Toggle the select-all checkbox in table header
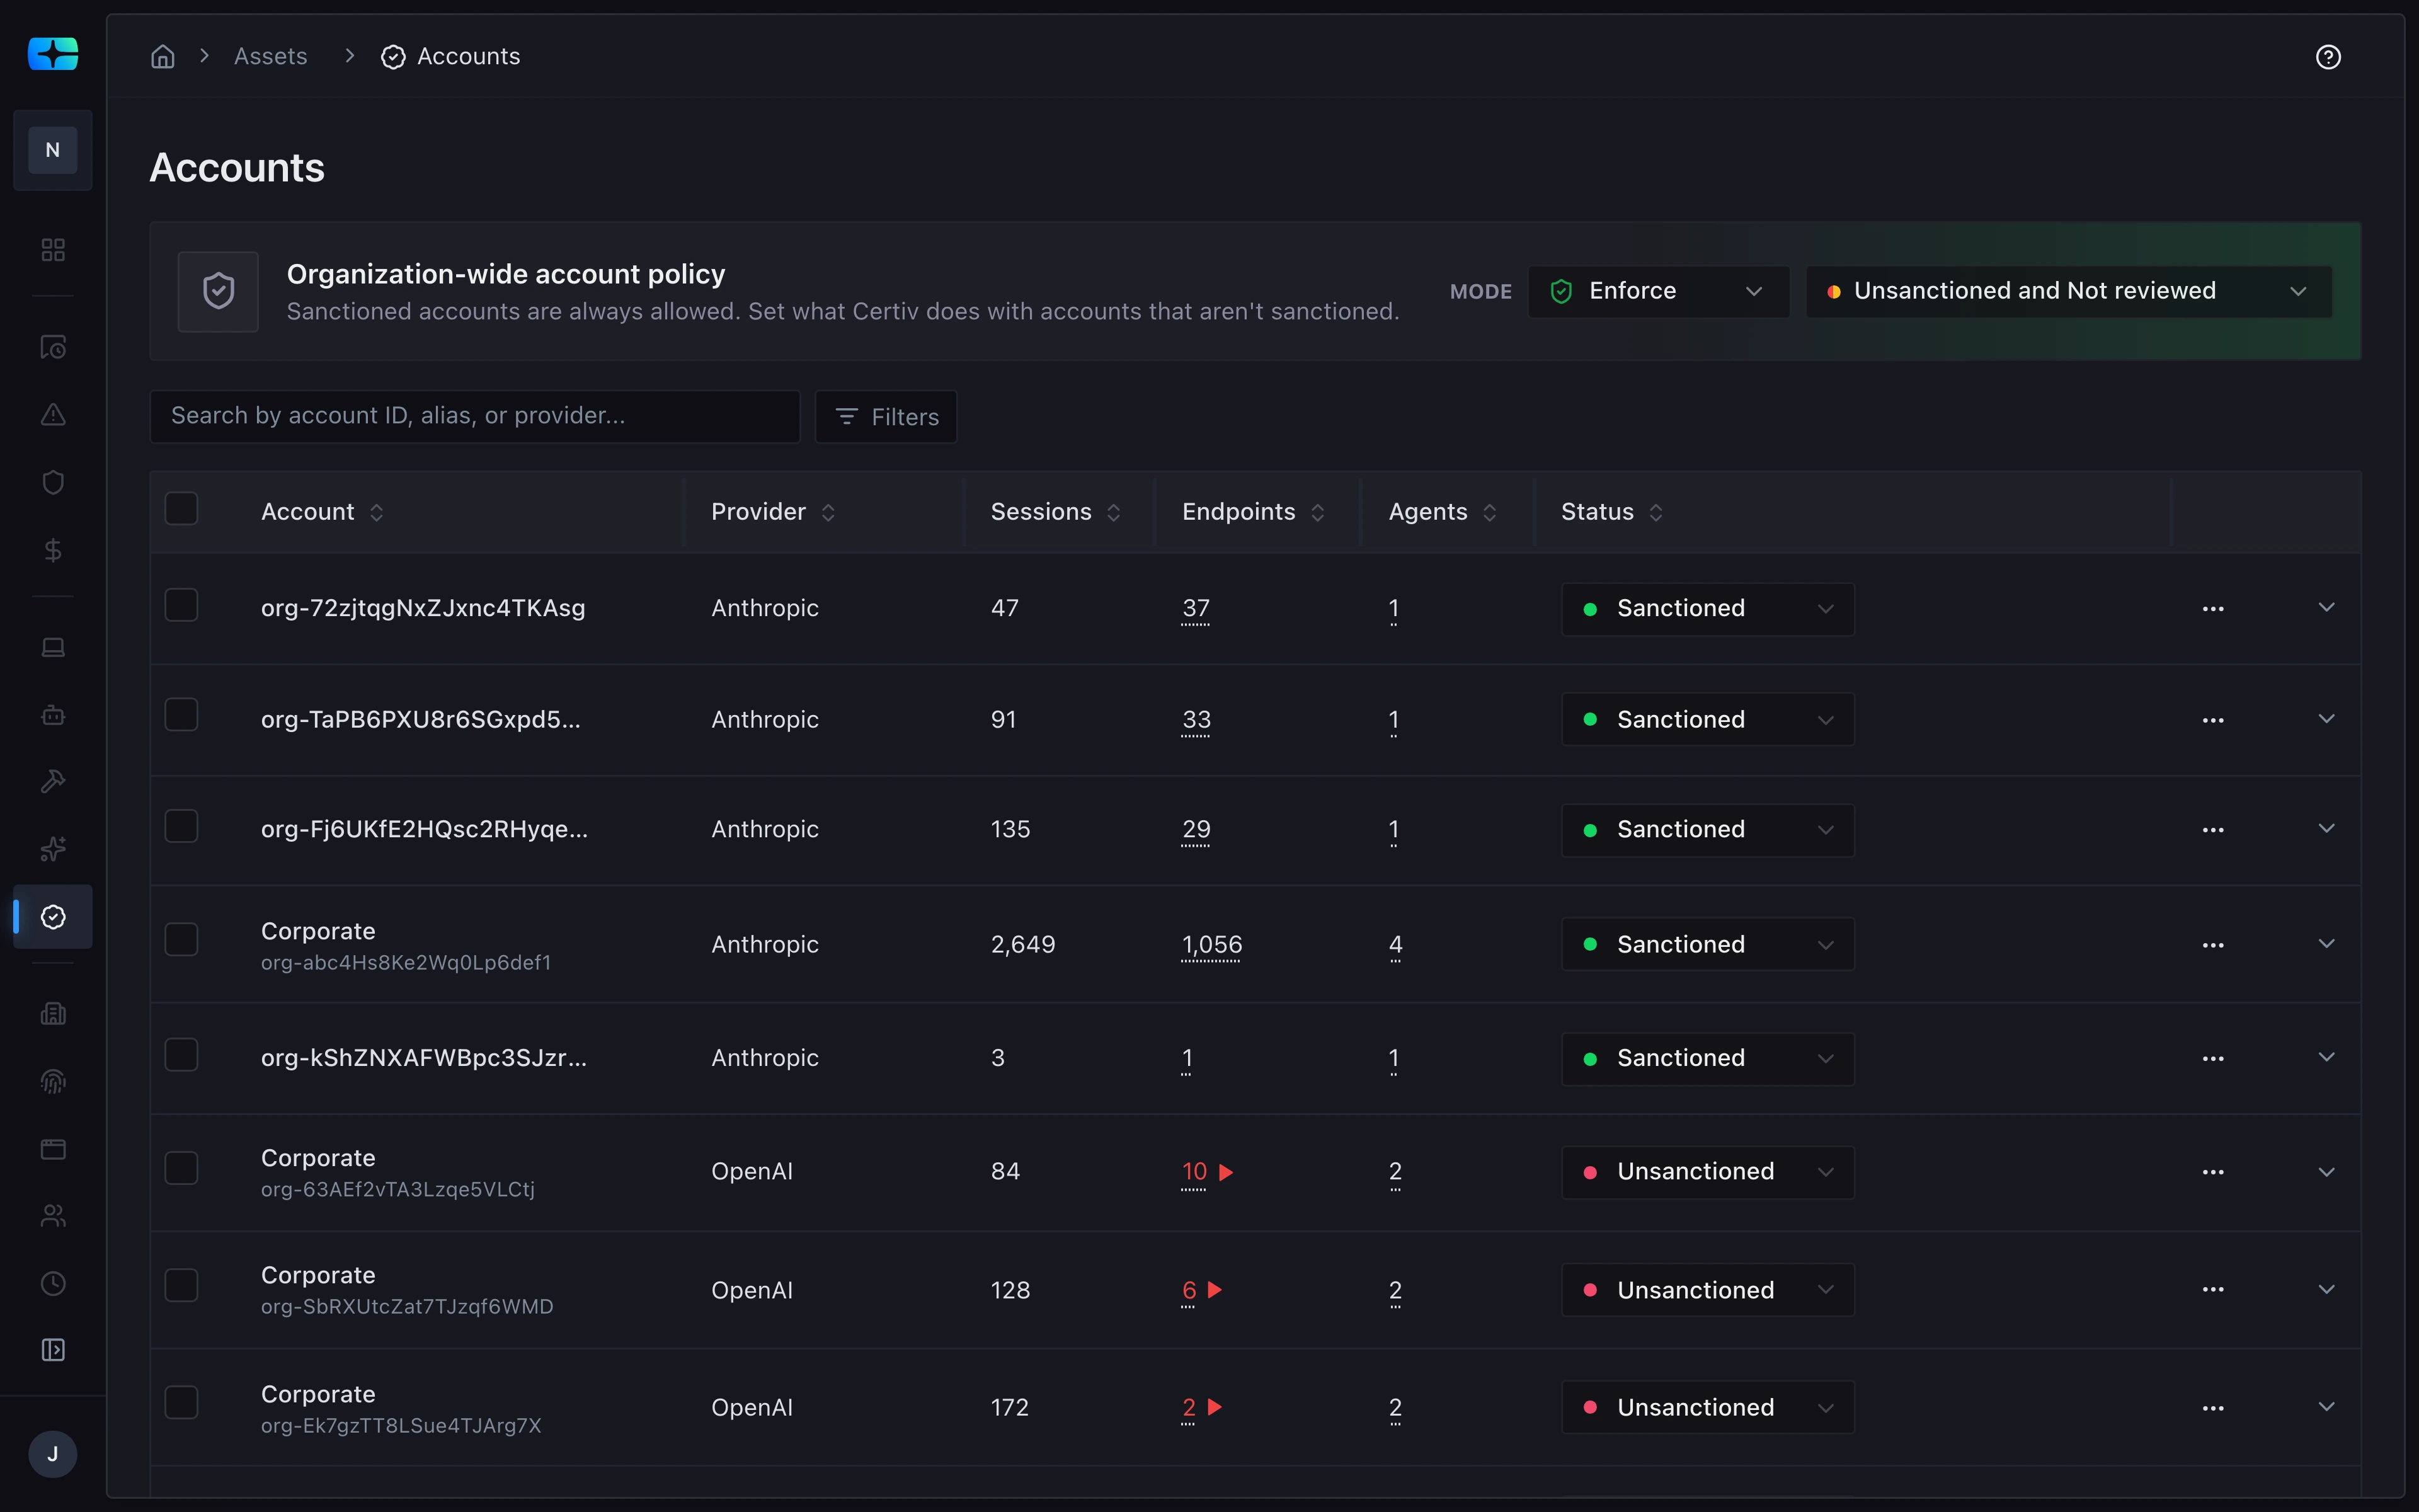This screenshot has width=2419, height=1512. tap(181, 509)
